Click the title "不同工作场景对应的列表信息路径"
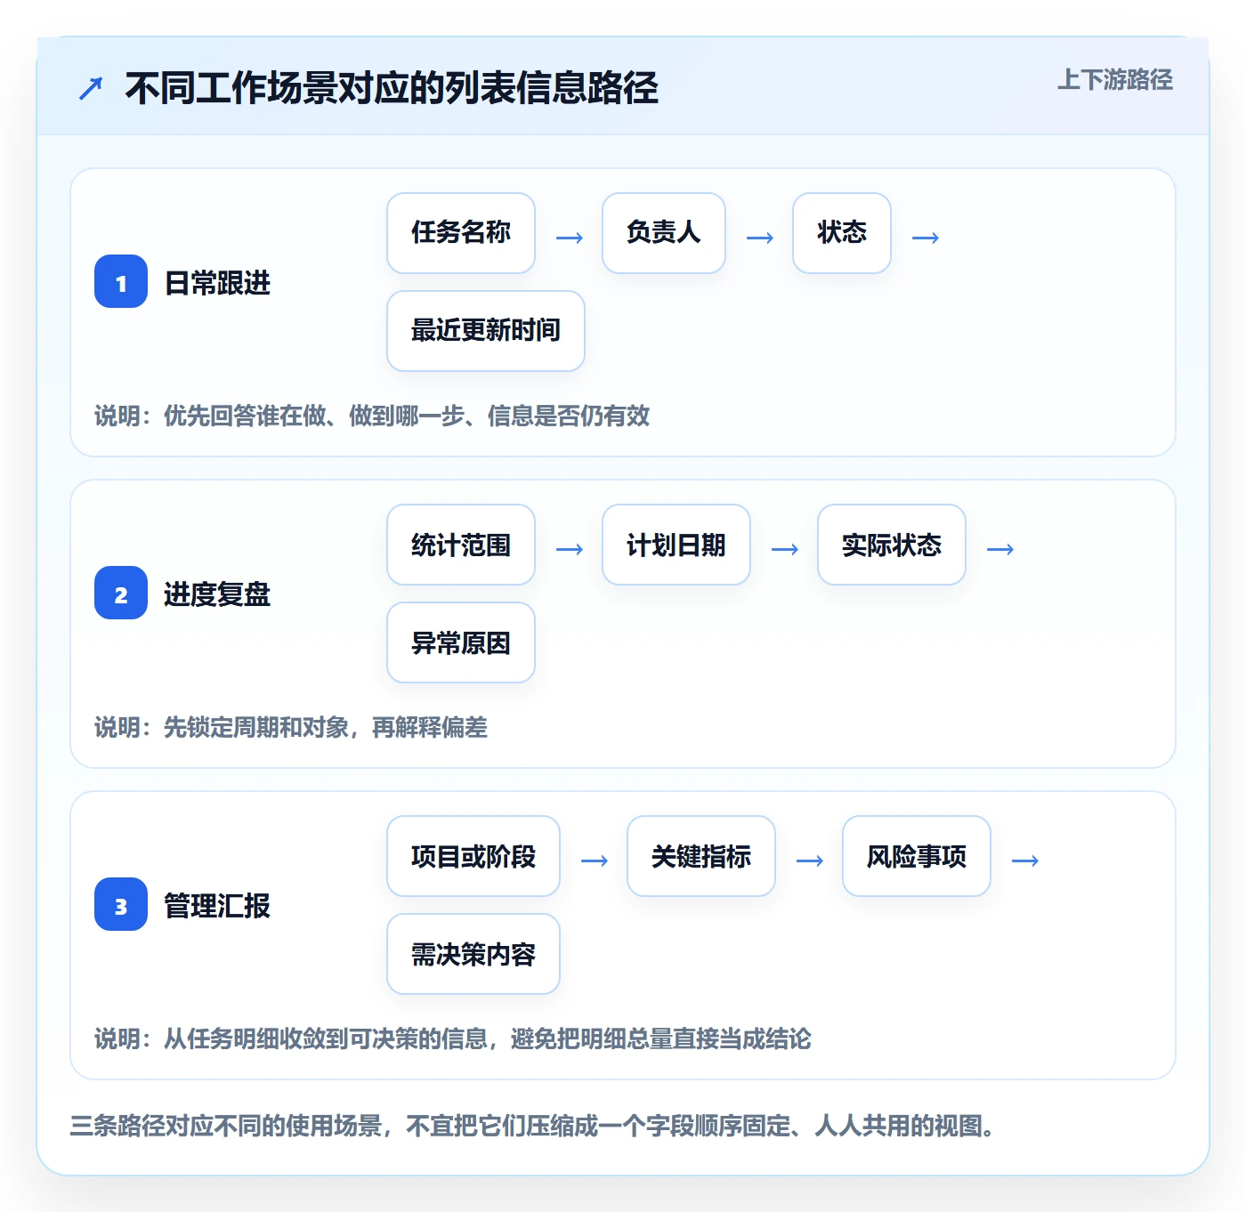This screenshot has width=1246, height=1212. (392, 88)
